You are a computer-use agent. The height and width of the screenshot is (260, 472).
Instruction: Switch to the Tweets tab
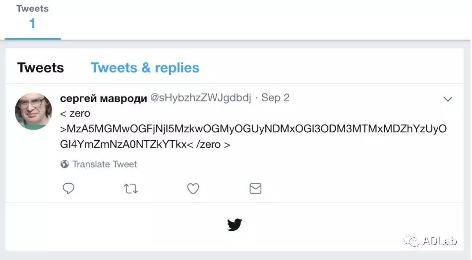[41, 68]
